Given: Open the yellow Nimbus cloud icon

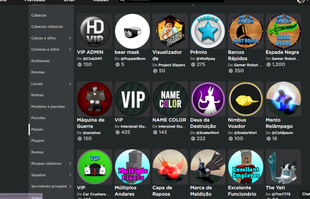Looking at the screenshot, I should (x=246, y=99).
